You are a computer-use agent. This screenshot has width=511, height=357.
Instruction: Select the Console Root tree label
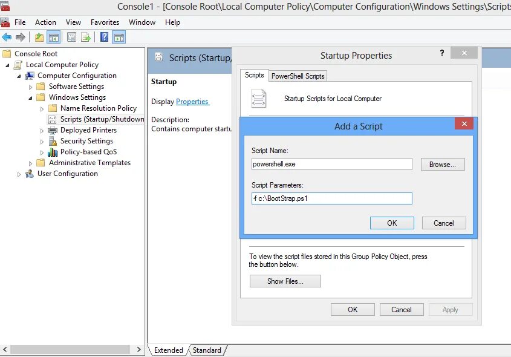36,53
